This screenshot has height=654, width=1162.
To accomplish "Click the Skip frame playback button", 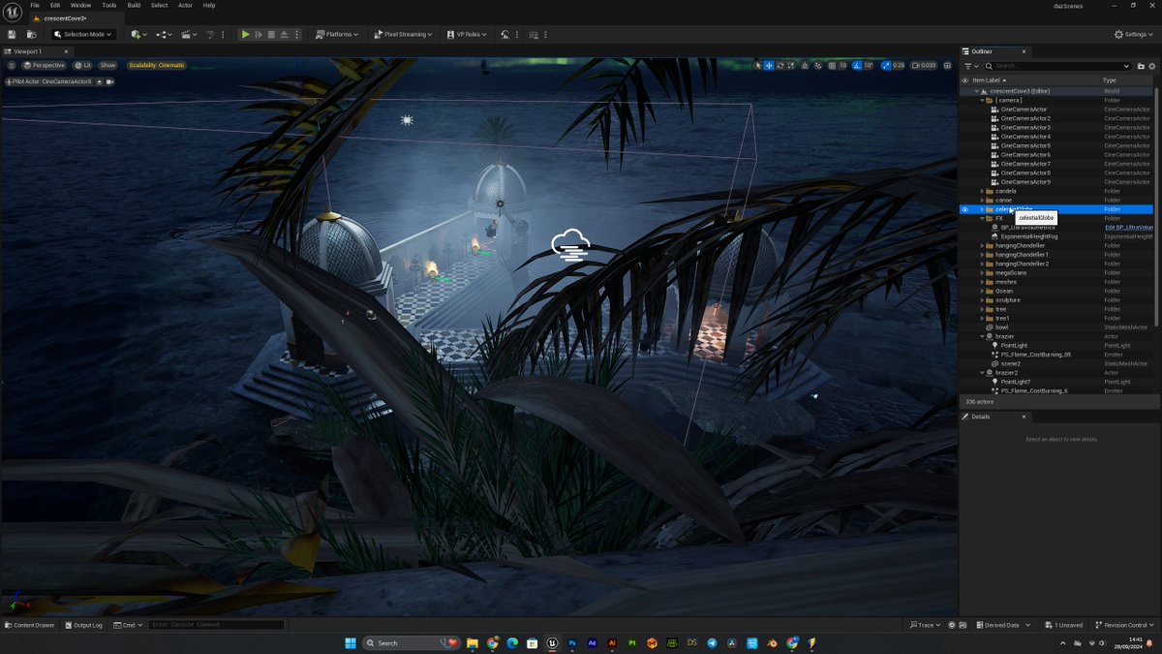I will coord(259,34).
